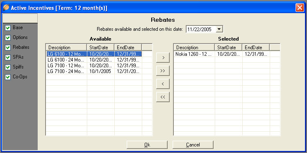Viewport: 307px width, 153px height.
Task: Click Selected list Description column header
Action: coord(194,48)
